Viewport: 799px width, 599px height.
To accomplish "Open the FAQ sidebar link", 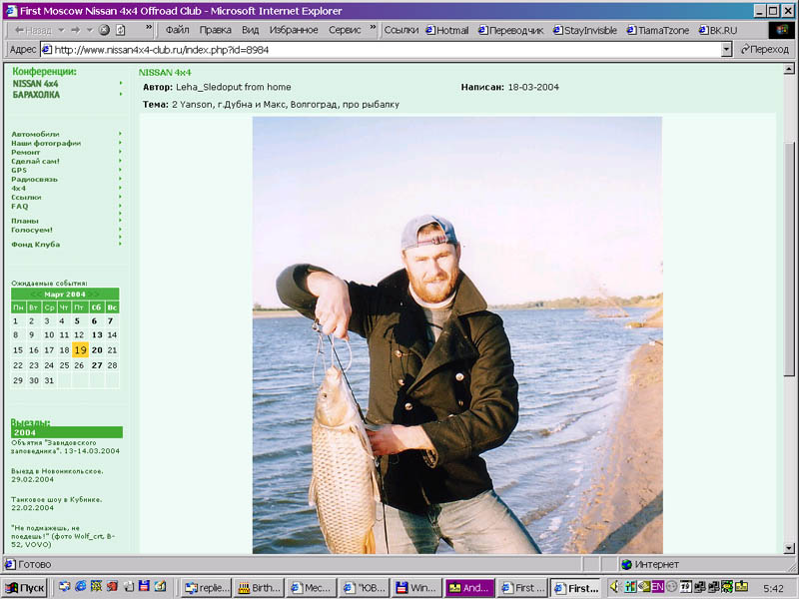I will 20,207.
